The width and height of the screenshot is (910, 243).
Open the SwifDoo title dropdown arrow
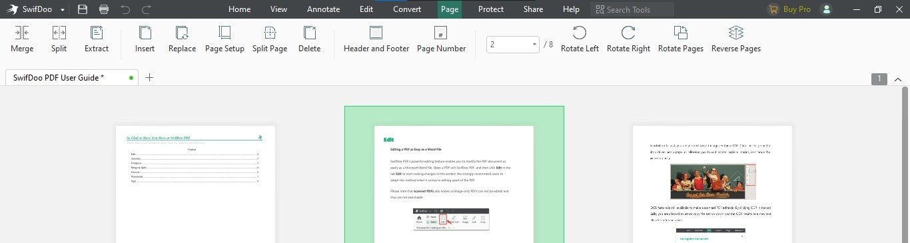click(63, 10)
